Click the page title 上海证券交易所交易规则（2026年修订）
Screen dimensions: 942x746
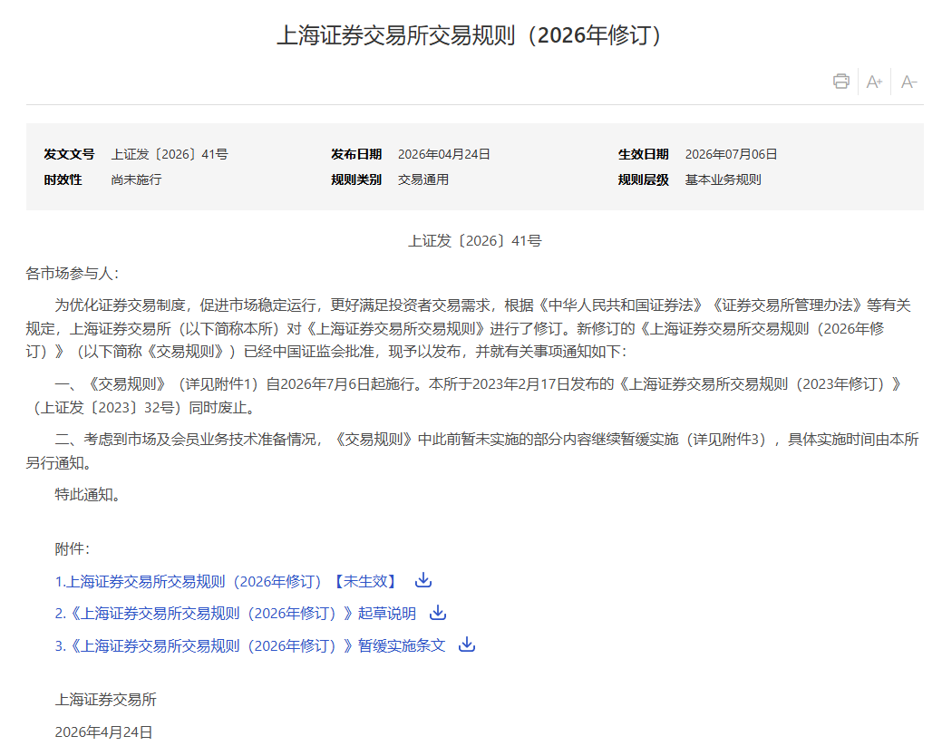(x=471, y=35)
